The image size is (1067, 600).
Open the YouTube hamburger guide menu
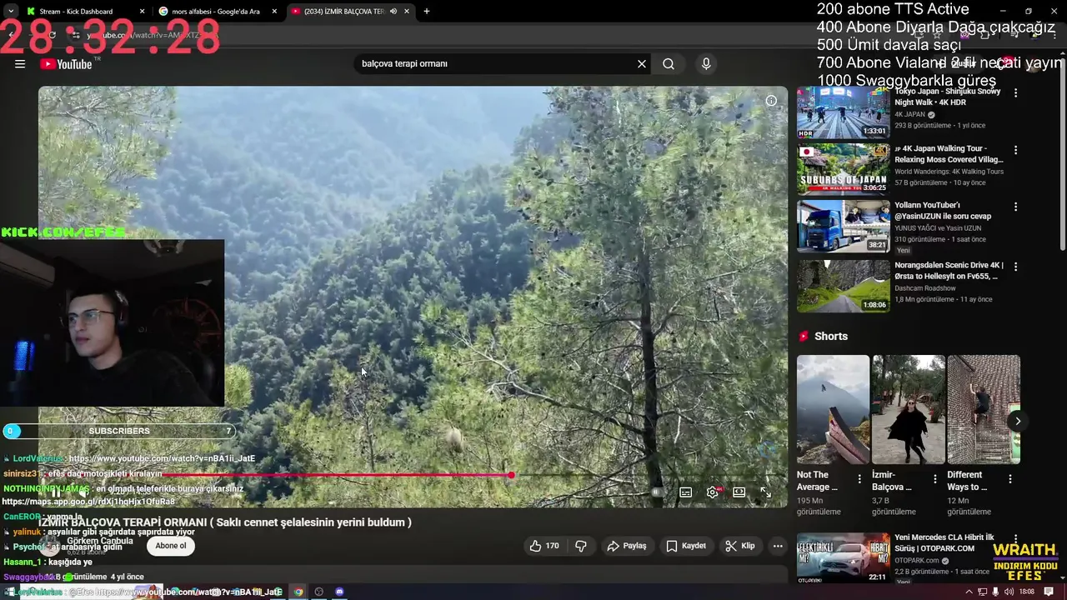[x=20, y=64]
